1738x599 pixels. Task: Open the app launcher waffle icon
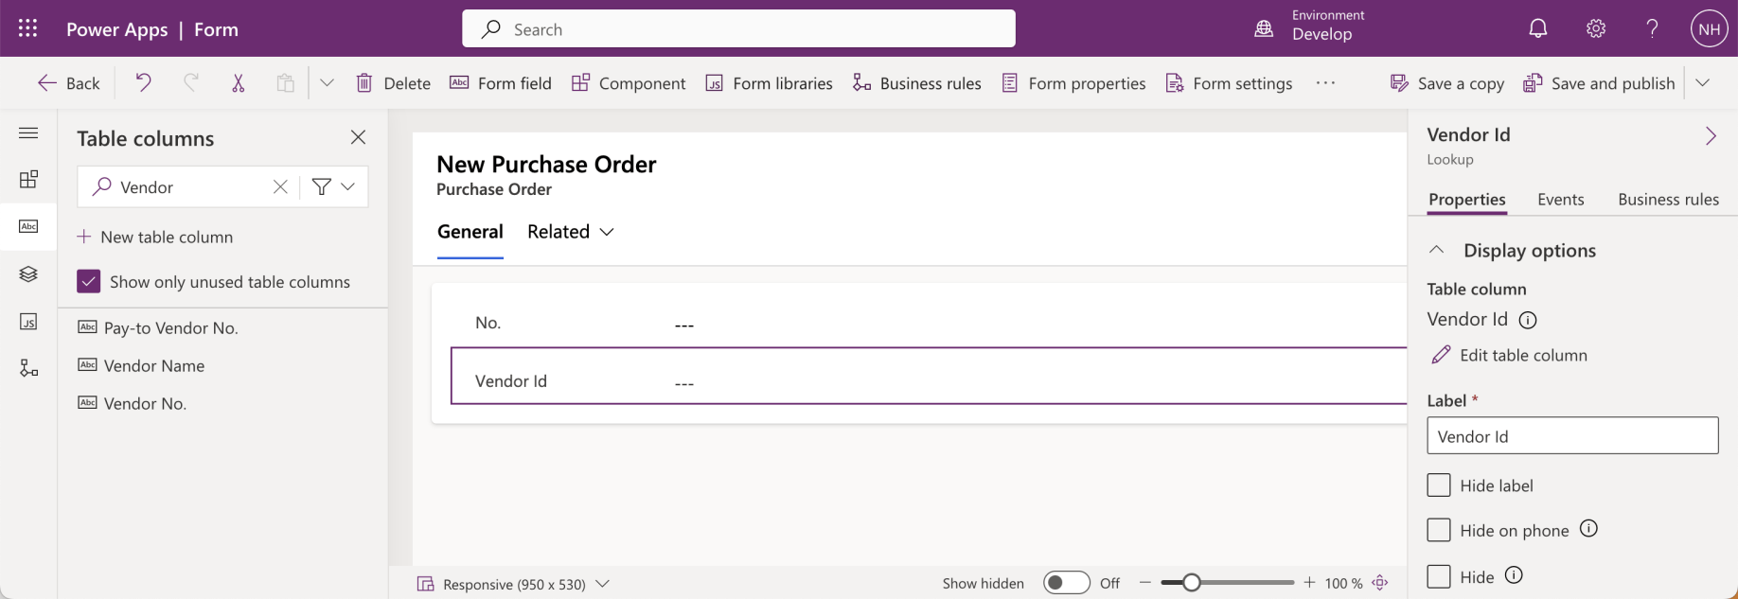click(x=28, y=28)
